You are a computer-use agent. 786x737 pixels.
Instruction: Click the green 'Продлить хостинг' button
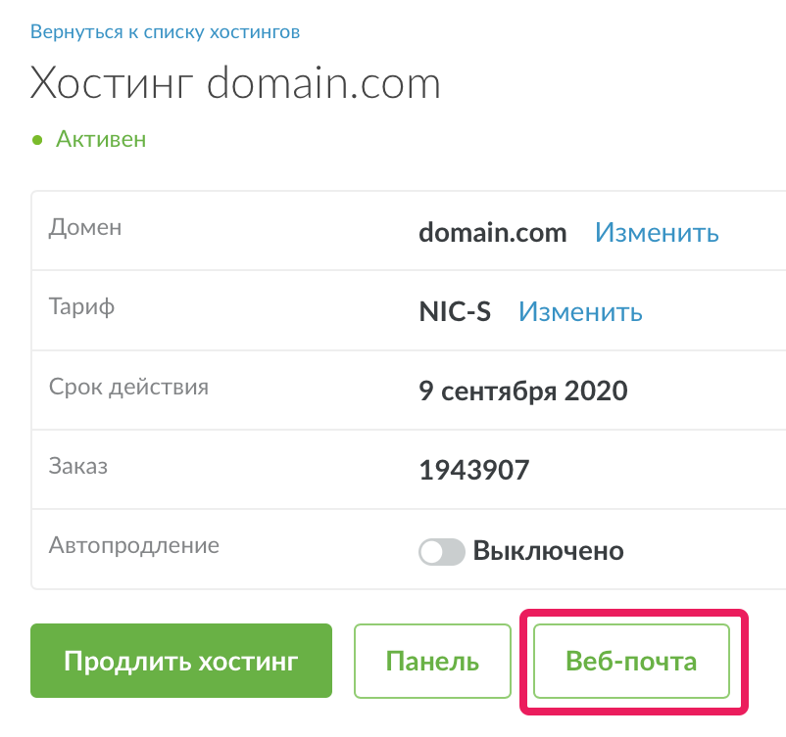pyautogui.click(x=181, y=661)
